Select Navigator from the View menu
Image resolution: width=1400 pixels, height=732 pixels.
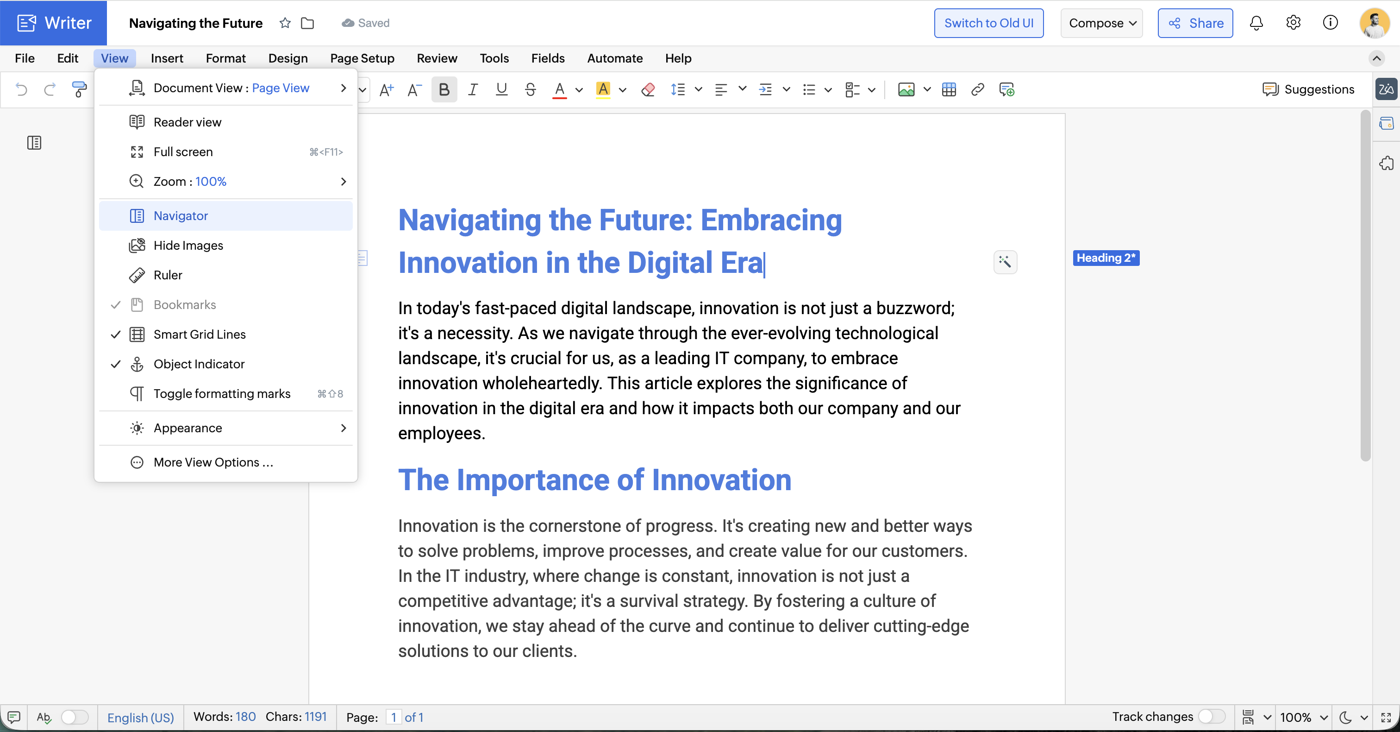(181, 216)
